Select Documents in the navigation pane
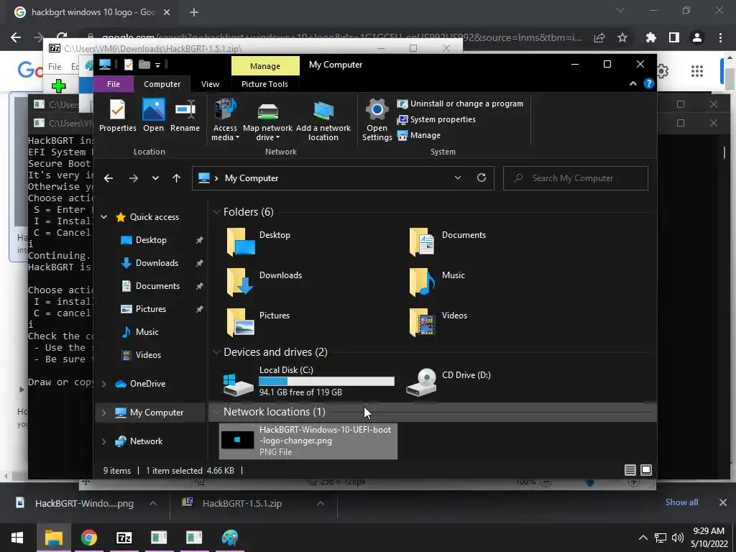This screenshot has height=552, width=736. (x=157, y=286)
